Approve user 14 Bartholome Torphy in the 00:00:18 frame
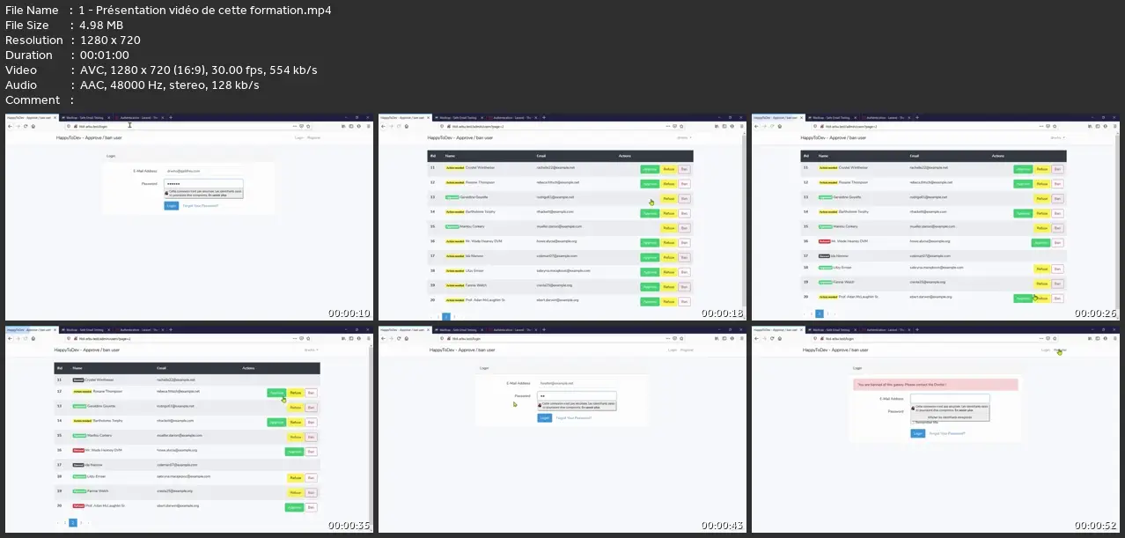1125x538 pixels. [650, 213]
